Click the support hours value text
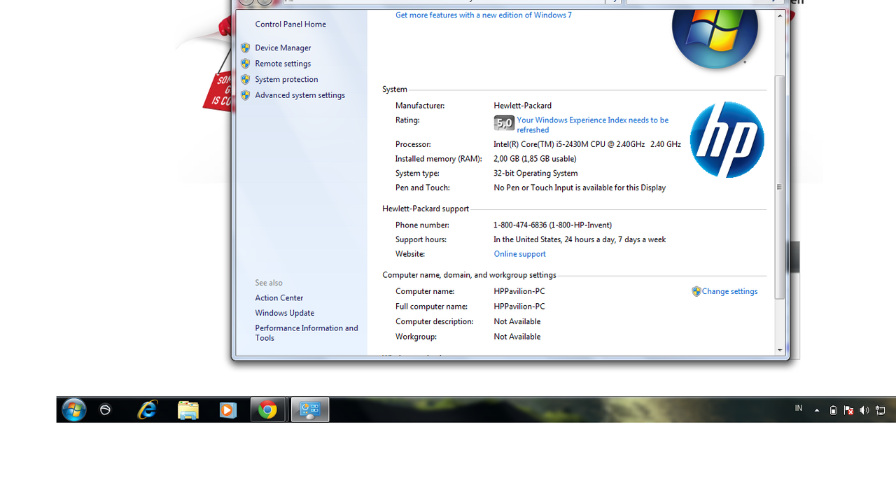 (580, 239)
